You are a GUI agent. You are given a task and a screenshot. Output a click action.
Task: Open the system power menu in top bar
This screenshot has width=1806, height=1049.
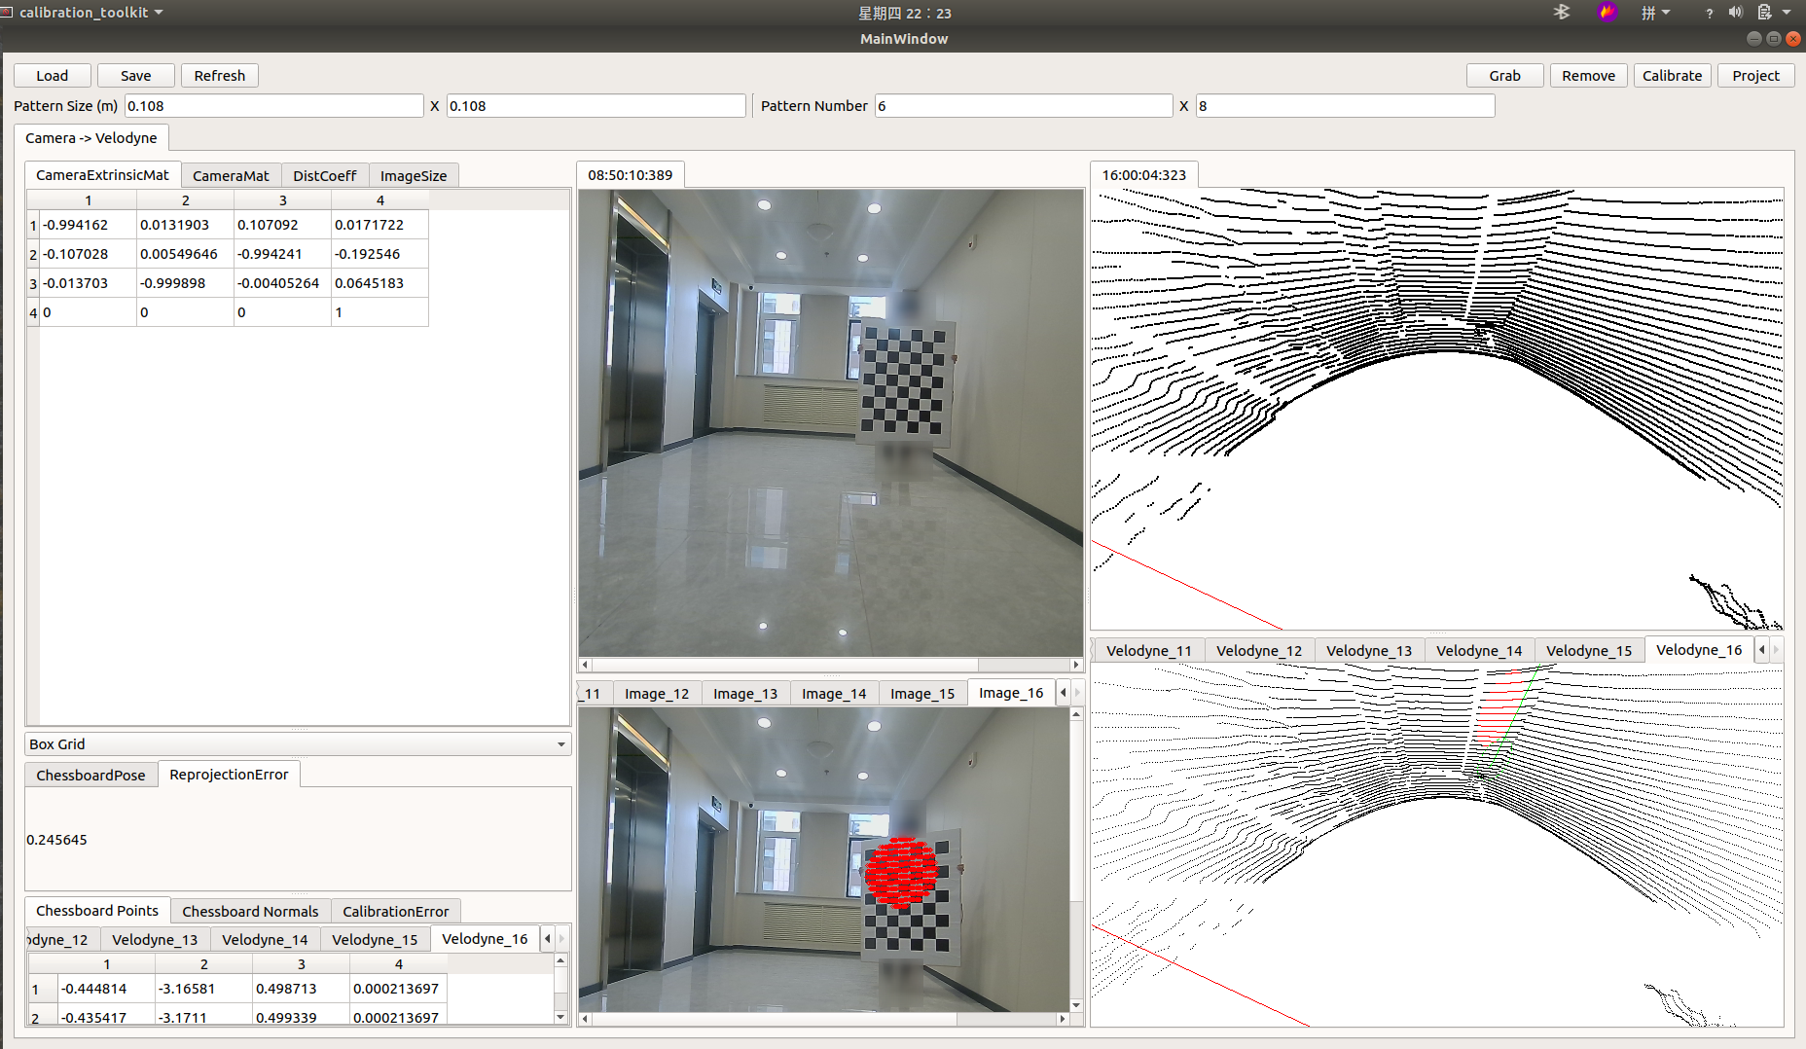[x=1774, y=13]
